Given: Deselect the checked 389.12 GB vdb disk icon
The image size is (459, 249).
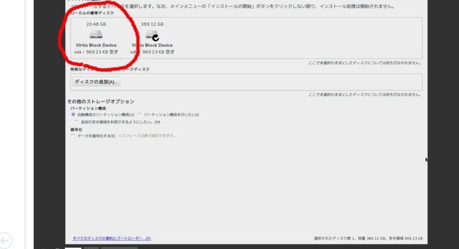Looking at the screenshot, I should coord(152,36).
